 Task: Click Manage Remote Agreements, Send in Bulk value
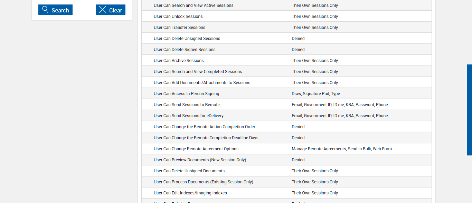tap(341, 149)
